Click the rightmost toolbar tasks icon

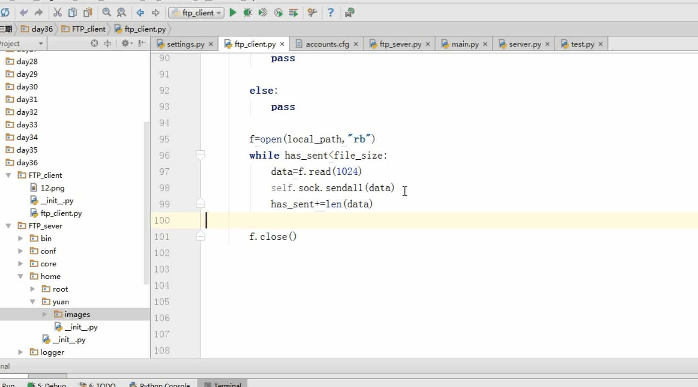pos(350,12)
